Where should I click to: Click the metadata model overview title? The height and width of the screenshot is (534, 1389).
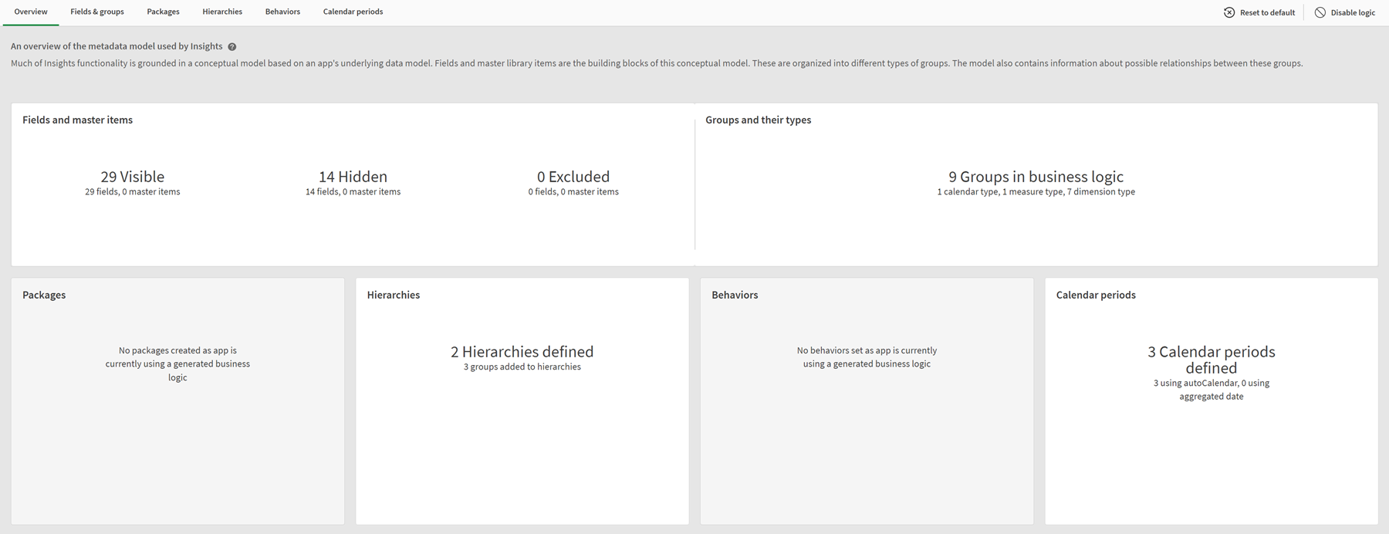(117, 46)
